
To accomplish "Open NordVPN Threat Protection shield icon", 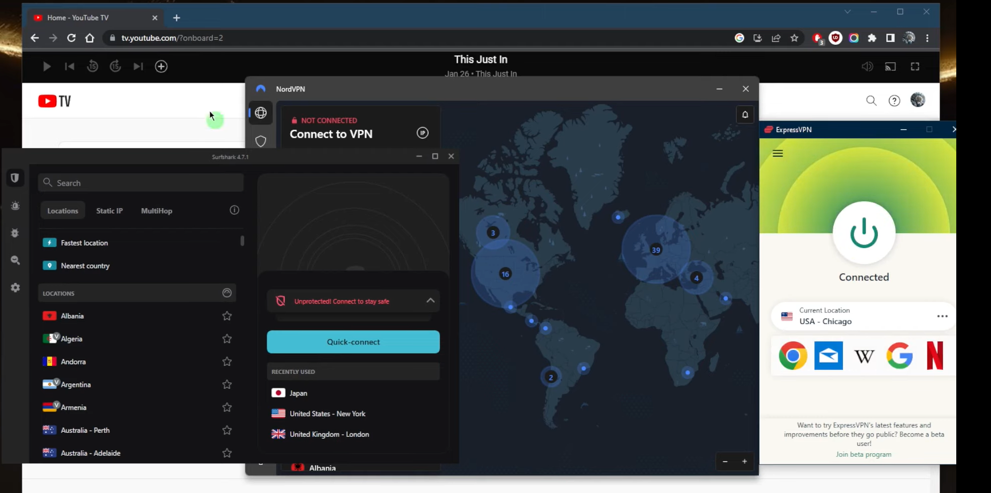I will pyautogui.click(x=261, y=141).
